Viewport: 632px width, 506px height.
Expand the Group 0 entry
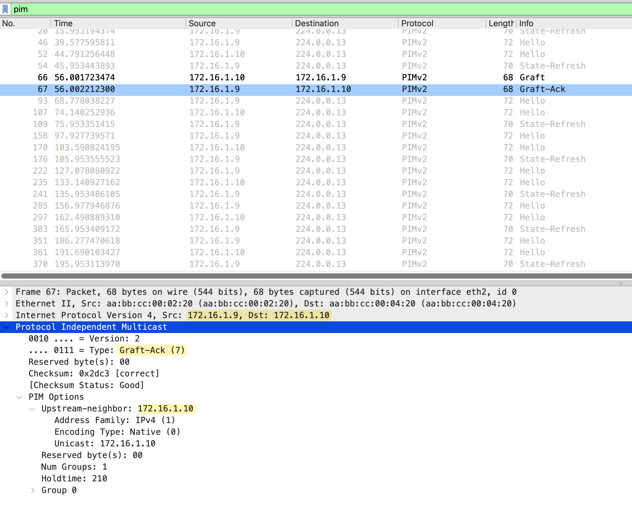pyautogui.click(x=32, y=490)
